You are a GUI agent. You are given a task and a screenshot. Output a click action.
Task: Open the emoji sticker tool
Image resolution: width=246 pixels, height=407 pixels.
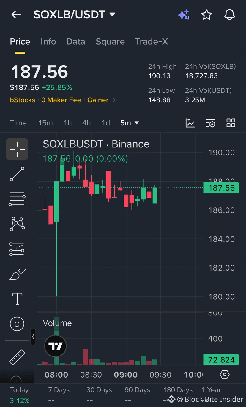pyautogui.click(x=17, y=324)
